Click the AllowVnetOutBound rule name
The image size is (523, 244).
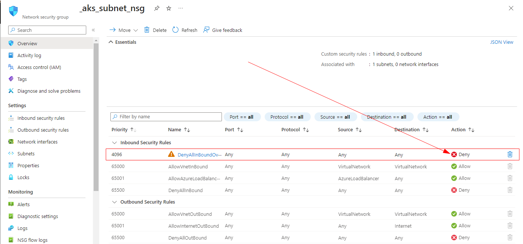[x=190, y=214]
